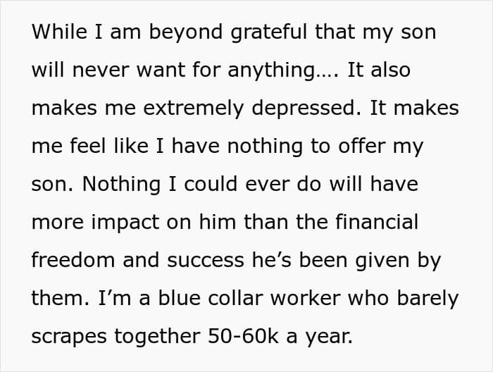The image size is (493, 372).
Task: Click the word "beyond" in first line
Action: pyautogui.click(x=186, y=32)
